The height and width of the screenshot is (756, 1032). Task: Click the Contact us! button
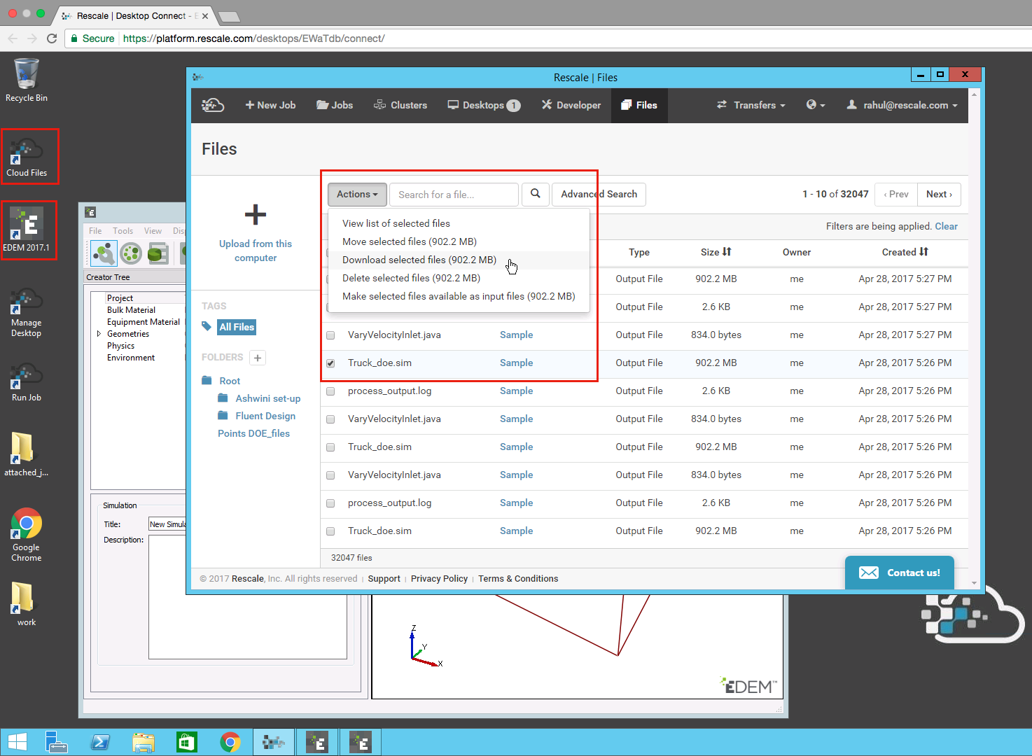point(900,573)
